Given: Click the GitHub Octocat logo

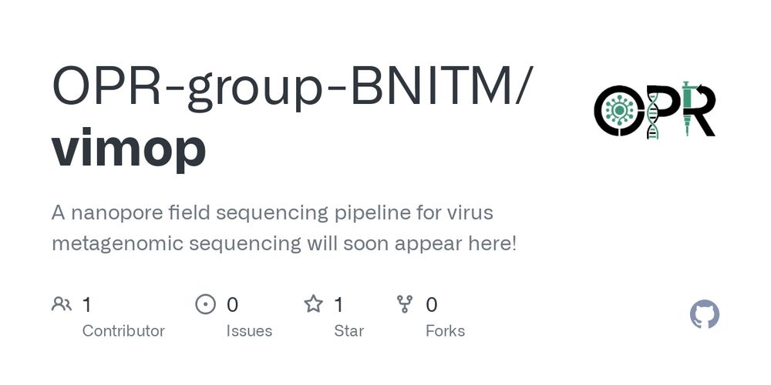Looking at the screenshot, I should click(x=705, y=315).
